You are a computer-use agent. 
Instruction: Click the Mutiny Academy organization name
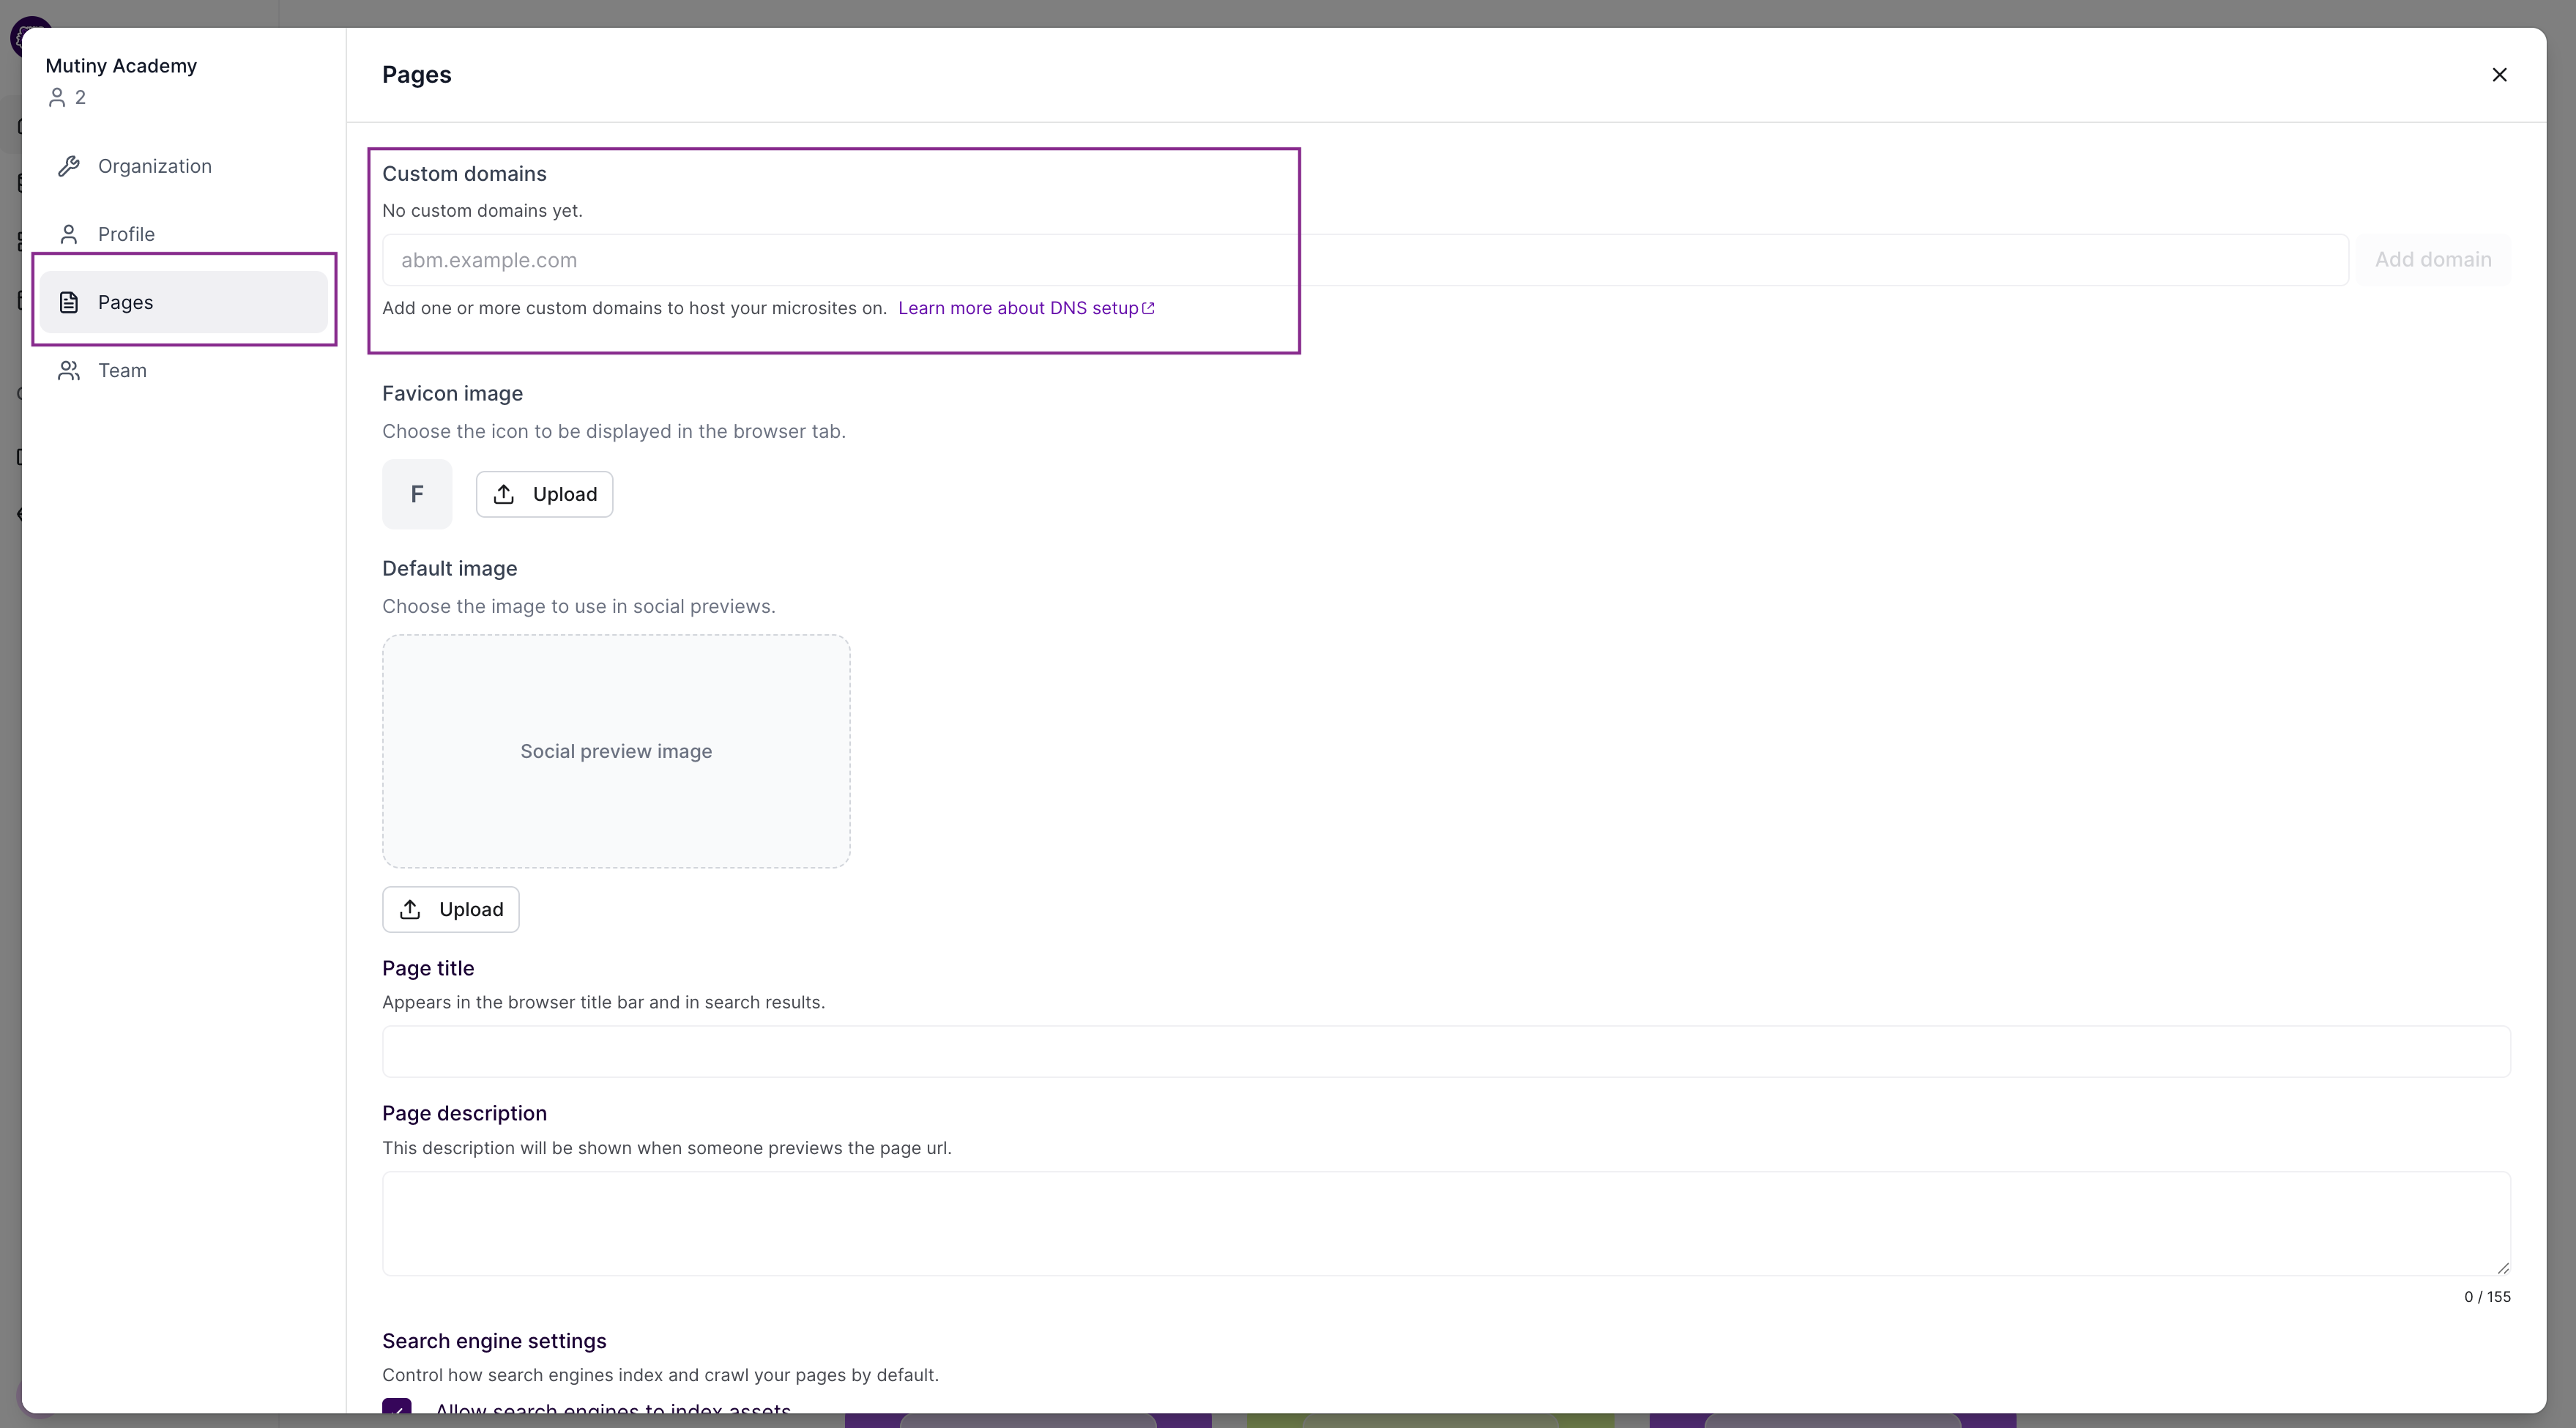tap(121, 66)
